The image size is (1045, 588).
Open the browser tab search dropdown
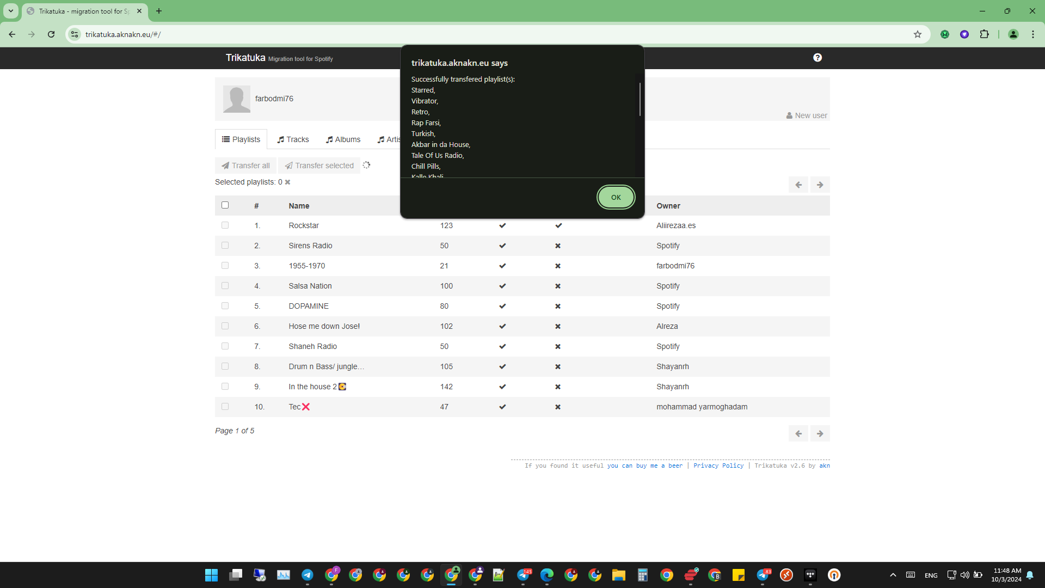point(11,11)
